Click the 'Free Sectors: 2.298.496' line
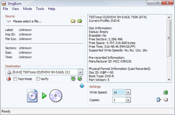Viewport: 175px width, 115px height. [106, 39]
